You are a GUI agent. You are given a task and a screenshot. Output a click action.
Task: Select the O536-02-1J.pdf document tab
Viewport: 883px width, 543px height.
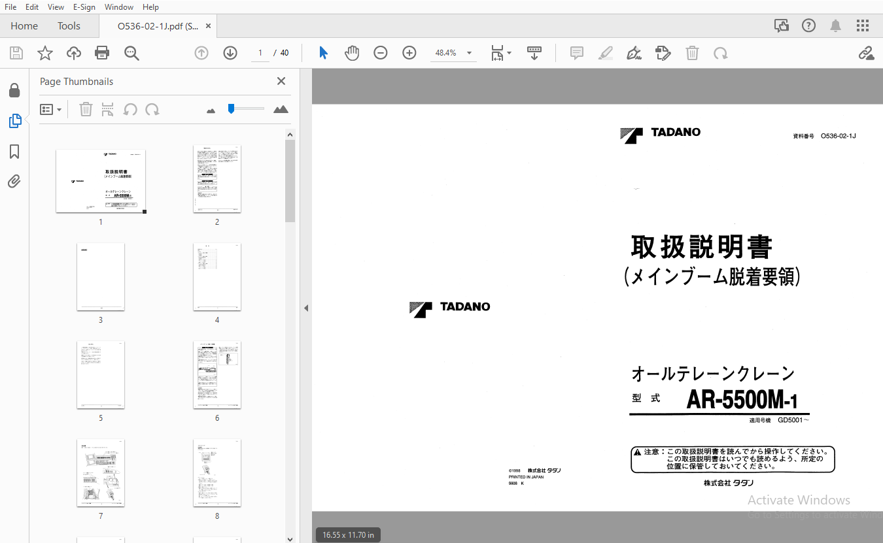point(158,26)
